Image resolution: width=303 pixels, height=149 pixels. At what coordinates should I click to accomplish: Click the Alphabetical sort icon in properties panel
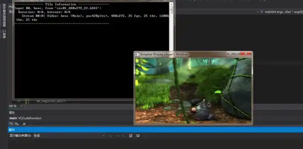pyautogui.click(x=17, y=124)
